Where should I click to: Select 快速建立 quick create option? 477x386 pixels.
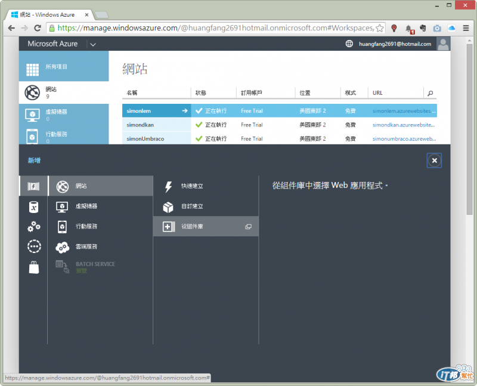pyautogui.click(x=206, y=186)
